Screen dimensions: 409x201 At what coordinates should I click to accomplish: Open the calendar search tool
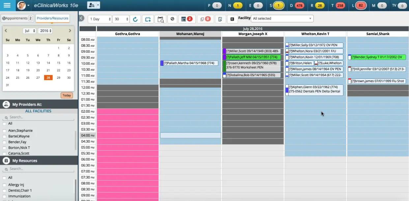tap(160, 19)
